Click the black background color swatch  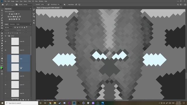(x=3, y=69)
